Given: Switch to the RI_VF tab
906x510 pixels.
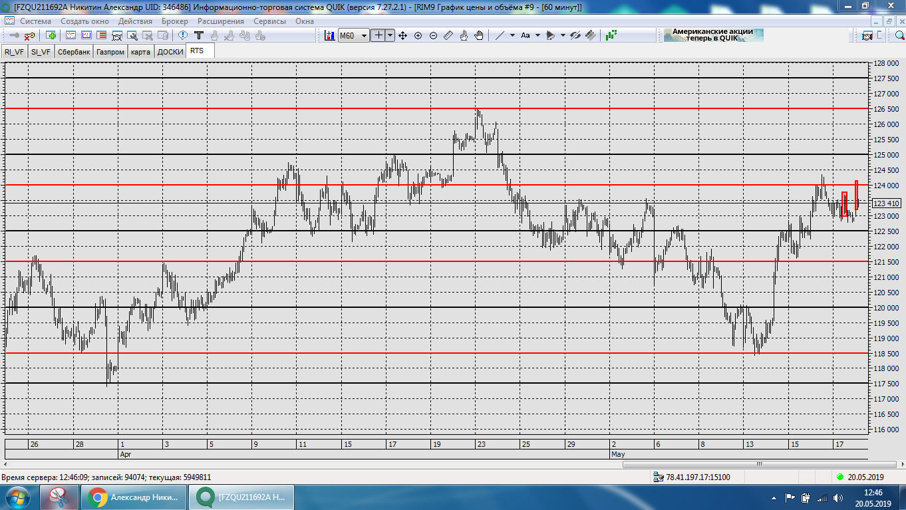Looking at the screenshot, I should pos(14,52).
